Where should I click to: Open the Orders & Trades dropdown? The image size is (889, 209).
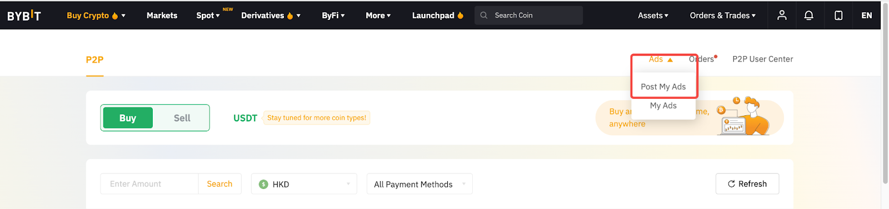(x=722, y=16)
